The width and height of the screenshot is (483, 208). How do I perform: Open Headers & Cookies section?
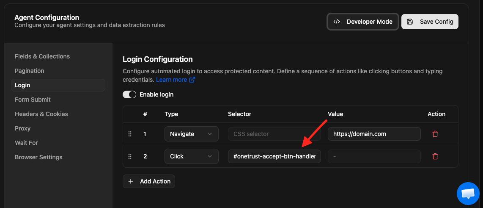[41, 114]
